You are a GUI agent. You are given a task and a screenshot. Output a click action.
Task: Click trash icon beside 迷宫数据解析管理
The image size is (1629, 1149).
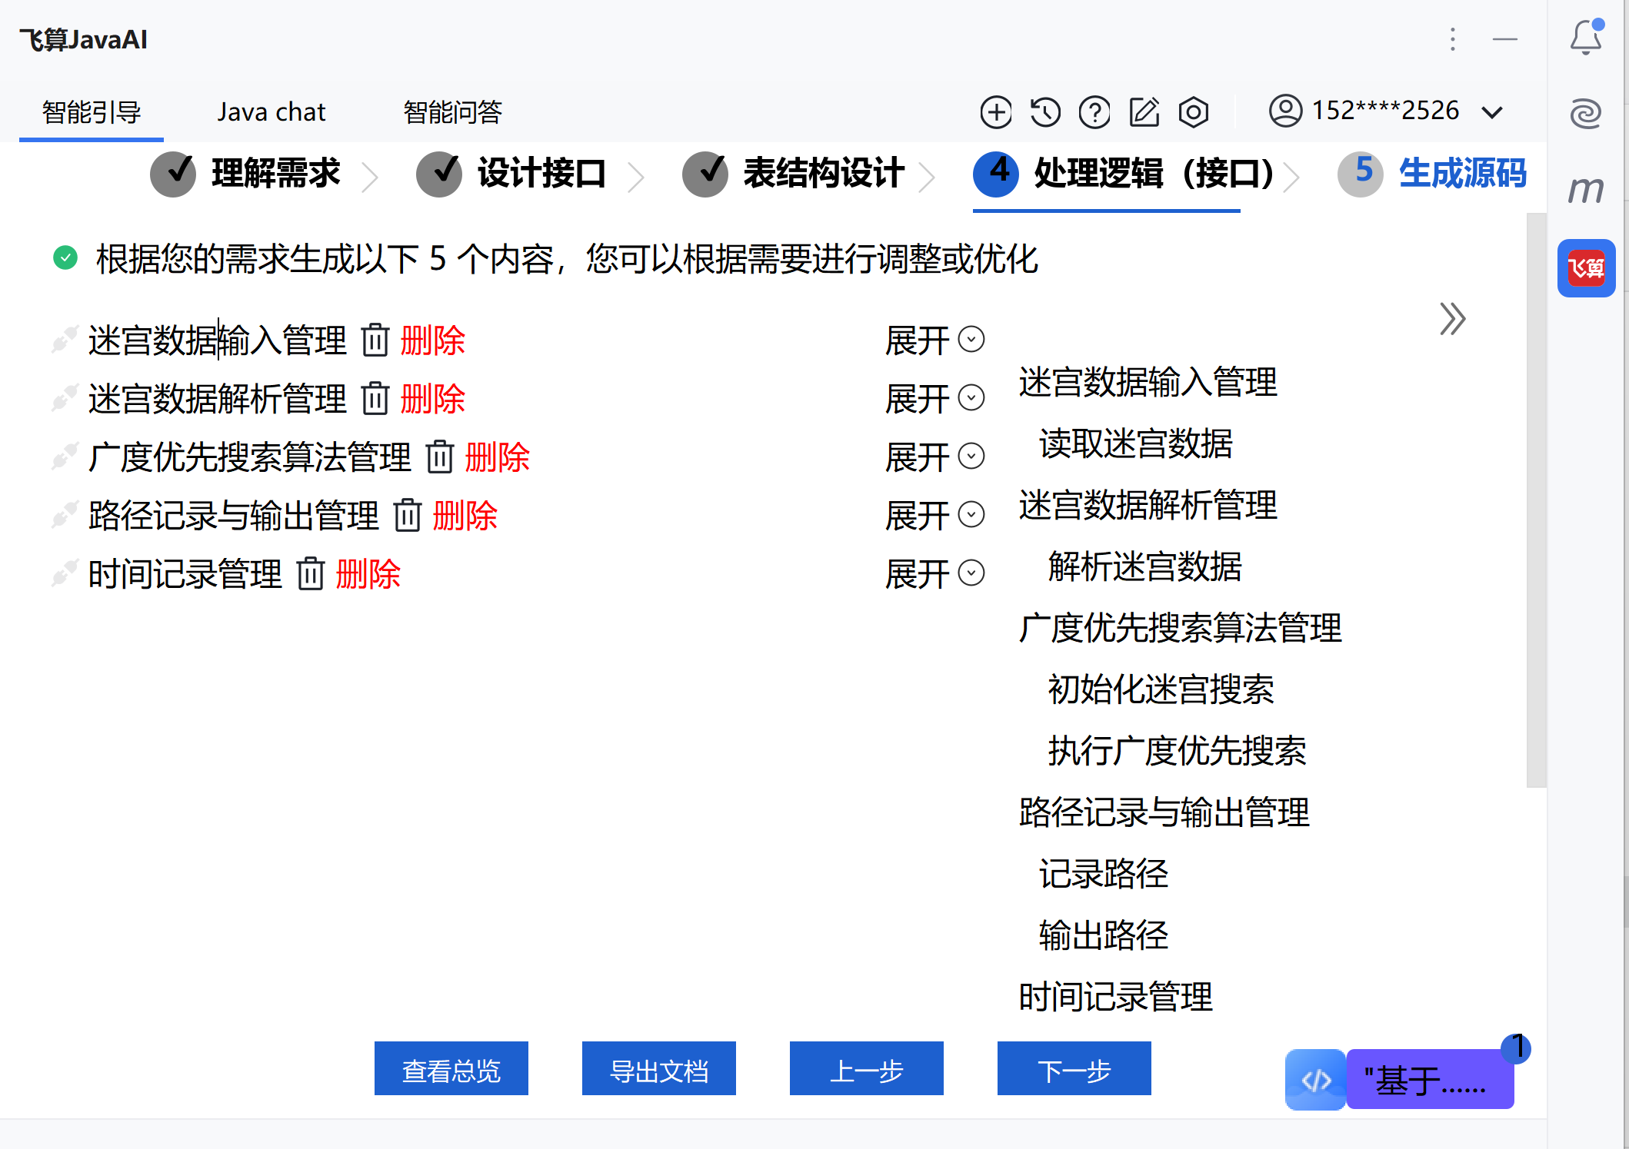tap(375, 399)
